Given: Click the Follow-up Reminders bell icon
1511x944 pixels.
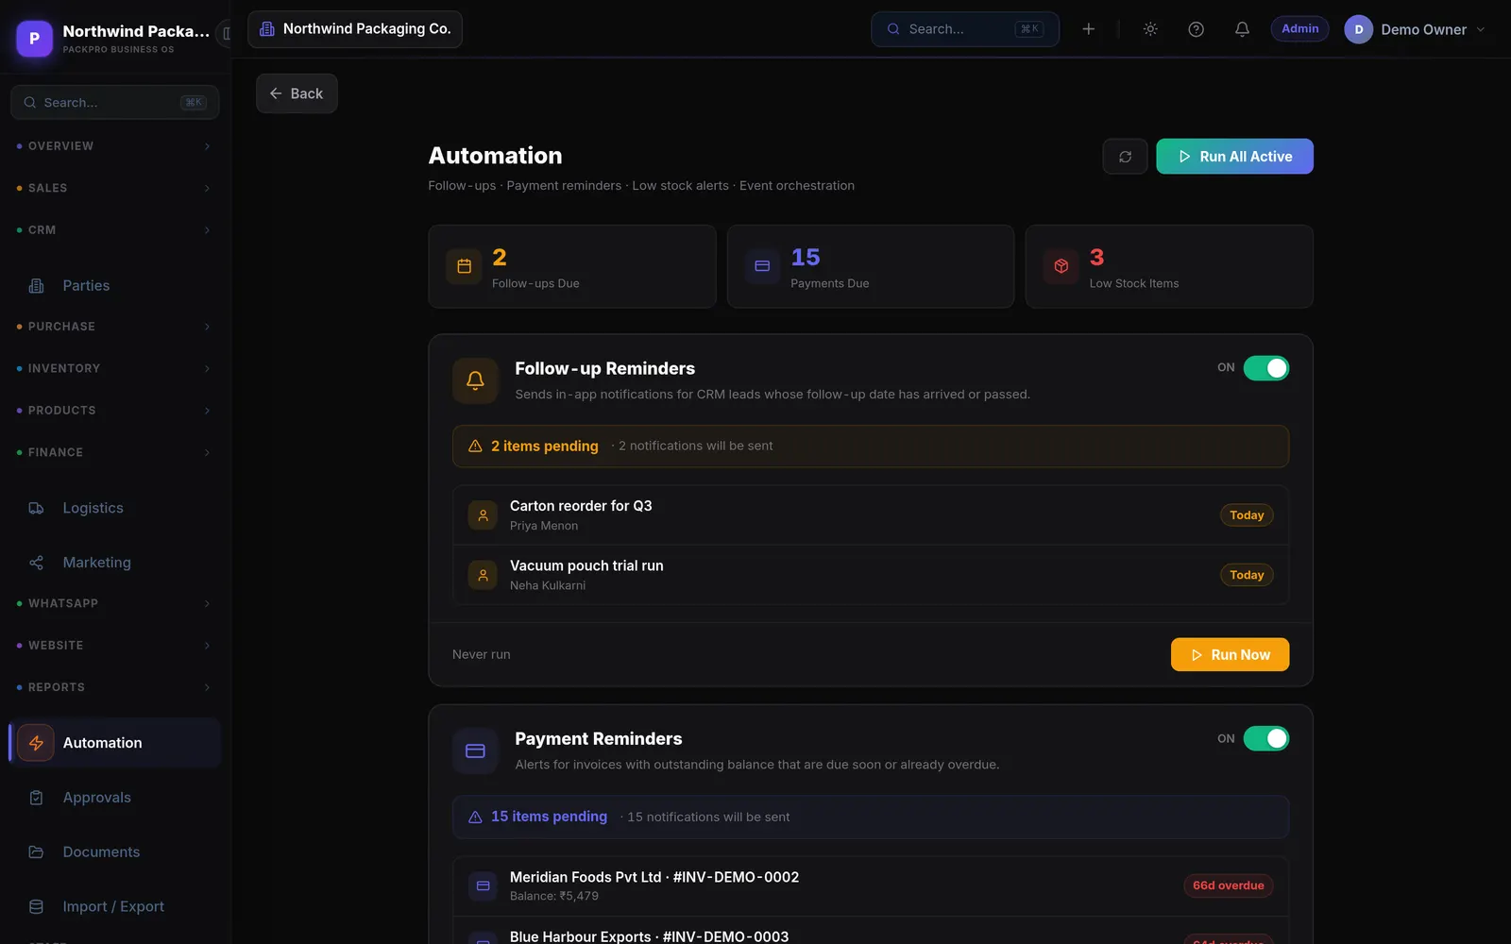Looking at the screenshot, I should pos(475,380).
